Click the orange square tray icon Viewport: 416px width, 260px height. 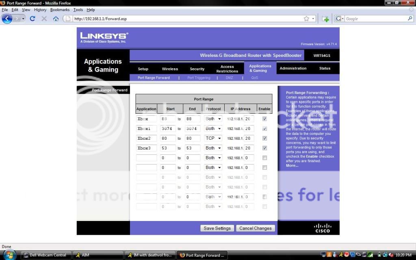coord(329,255)
